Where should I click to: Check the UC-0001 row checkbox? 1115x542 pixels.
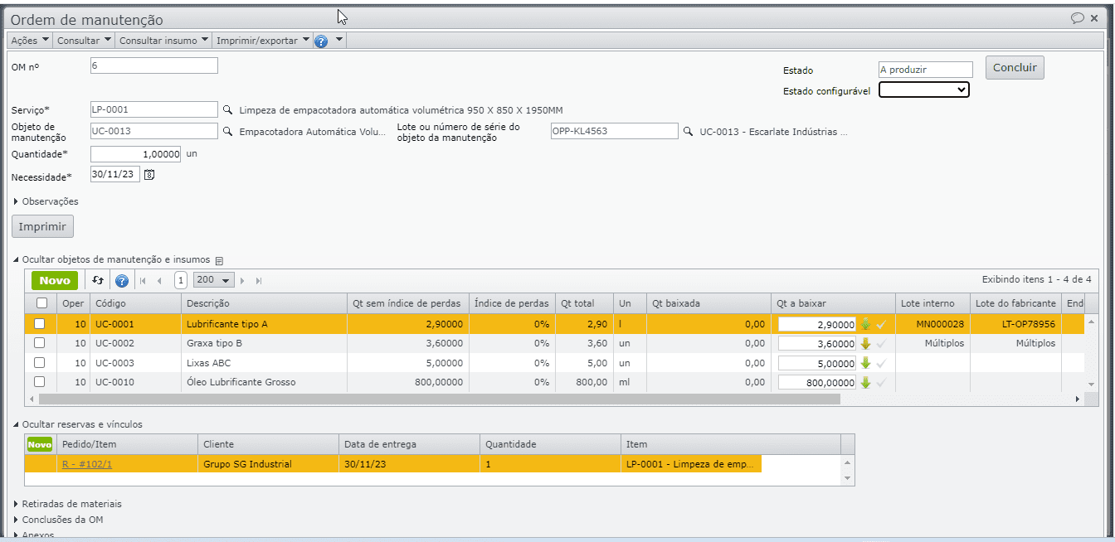pos(39,324)
